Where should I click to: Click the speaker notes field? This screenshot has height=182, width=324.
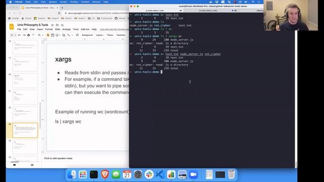tap(86, 158)
